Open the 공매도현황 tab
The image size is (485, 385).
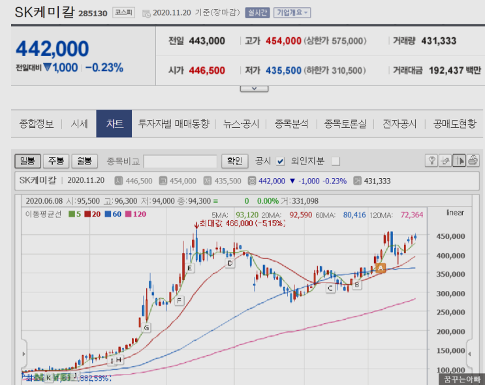pos(455,124)
